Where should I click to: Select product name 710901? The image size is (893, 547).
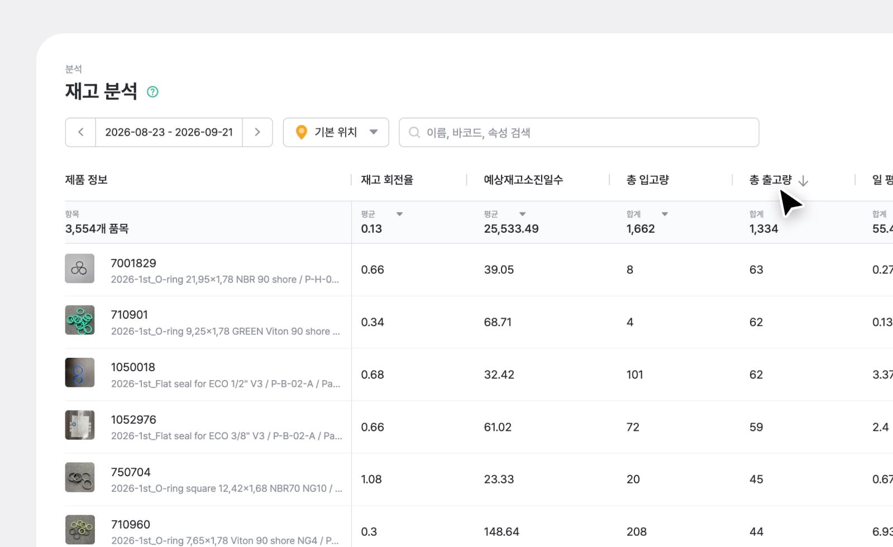129,315
